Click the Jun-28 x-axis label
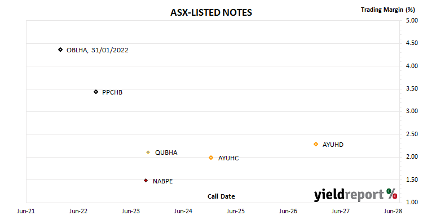This screenshot has height=220, width=423. click(x=393, y=211)
